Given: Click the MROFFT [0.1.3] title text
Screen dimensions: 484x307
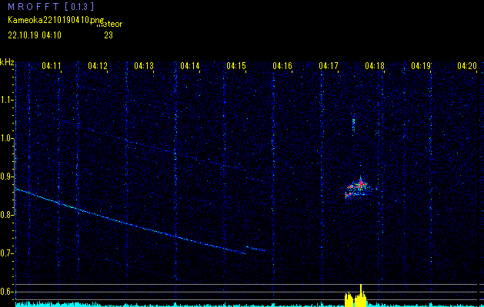Looking at the screenshot, I should [x=51, y=6].
